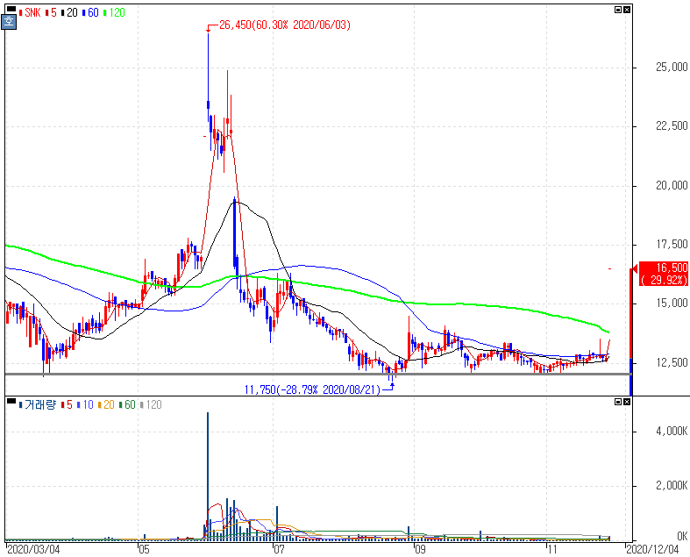Close the price chart panel

[627, 10]
